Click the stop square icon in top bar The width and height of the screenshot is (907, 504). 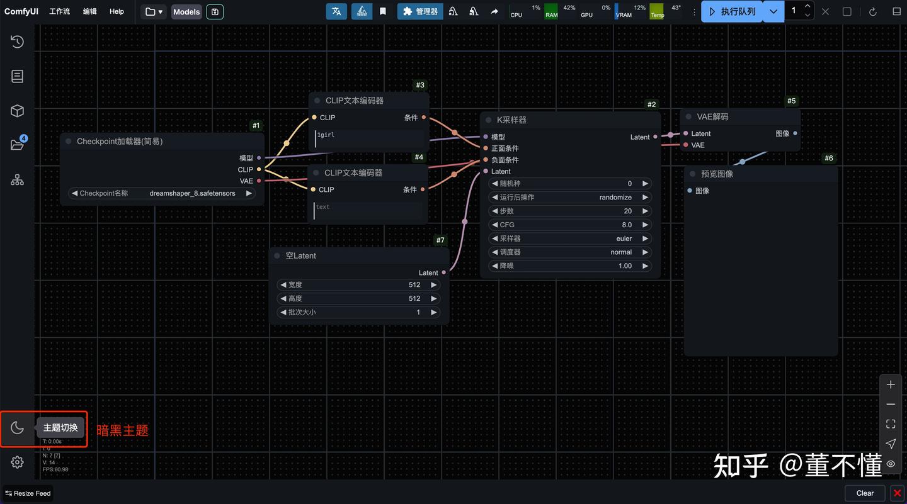(847, 11)
